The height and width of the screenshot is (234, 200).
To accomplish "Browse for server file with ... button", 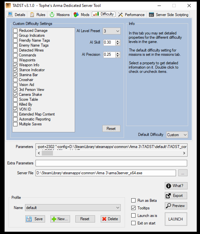I will [x=183, y=173].
